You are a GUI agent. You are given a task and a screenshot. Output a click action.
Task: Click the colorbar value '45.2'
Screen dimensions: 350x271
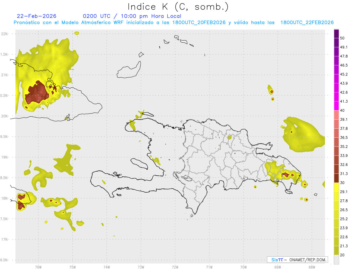pyautogui.click(x=344, y=74)
